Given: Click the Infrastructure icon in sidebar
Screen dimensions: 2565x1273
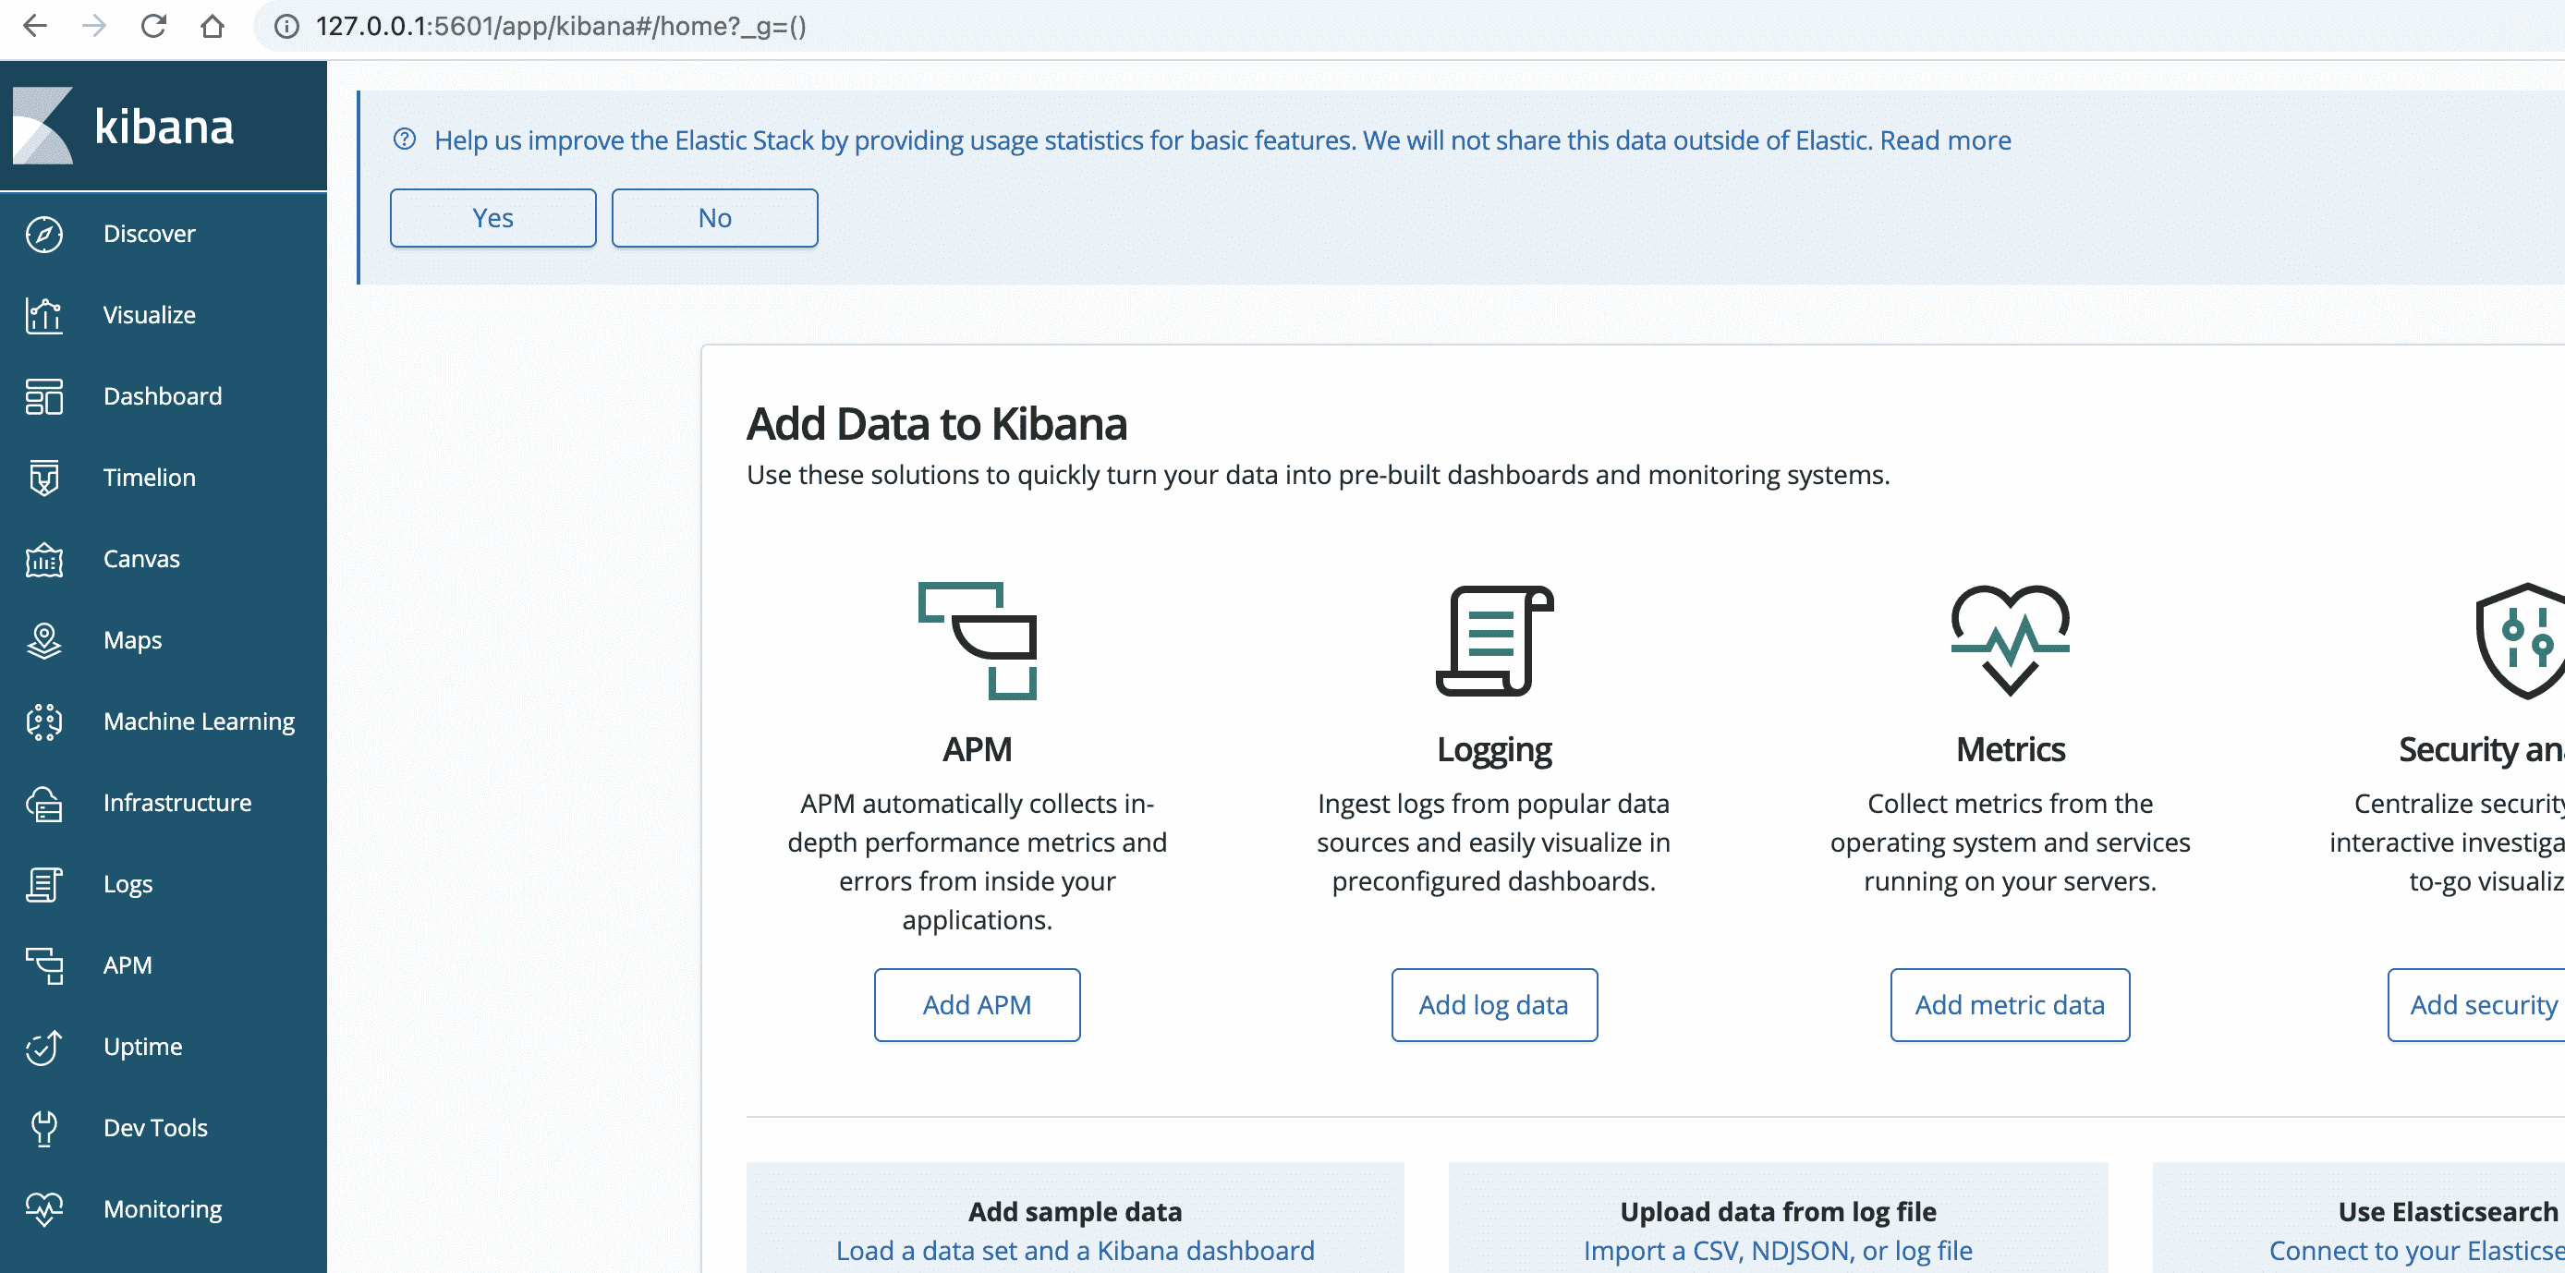Looking at the screenshot, I should pyautogui.click(x=43, y=803).
